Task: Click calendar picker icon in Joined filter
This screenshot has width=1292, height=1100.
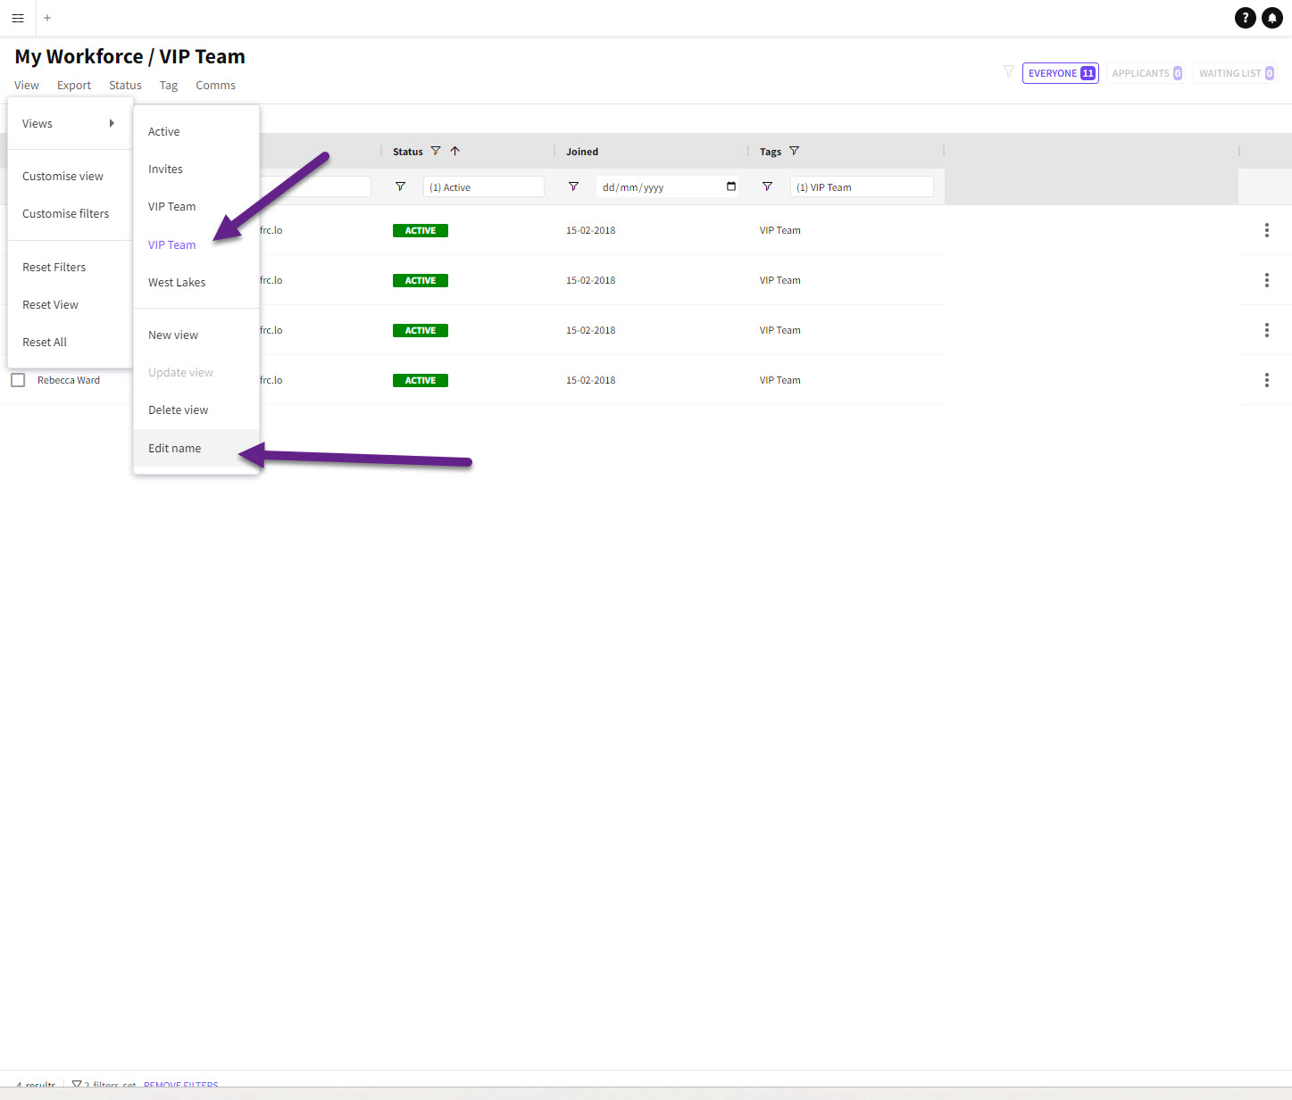Action: point(731,186)
